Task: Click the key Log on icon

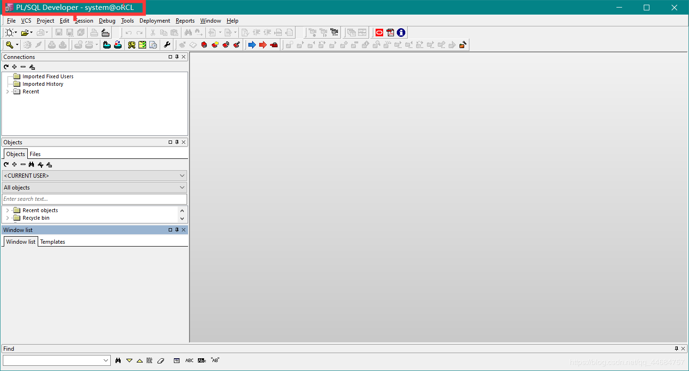Action: tap(9, 45)
